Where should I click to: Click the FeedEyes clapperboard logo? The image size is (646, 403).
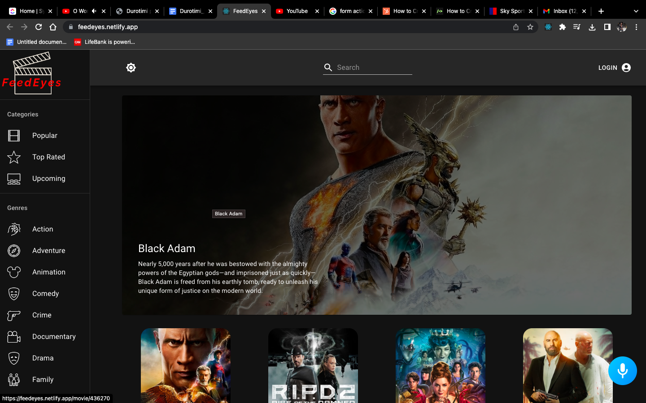(x=32, y=74)
